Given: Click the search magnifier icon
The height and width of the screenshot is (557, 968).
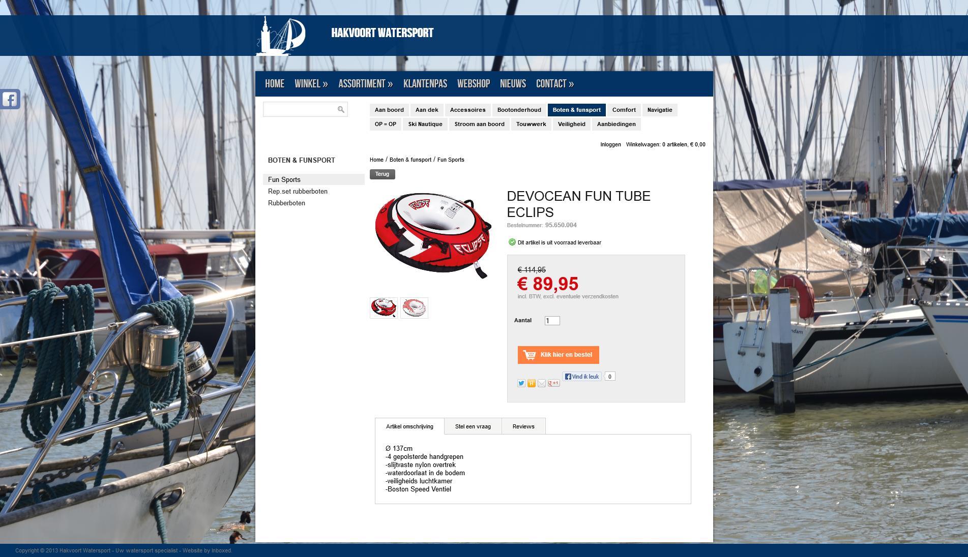Looking at the screenshot, I should (x=341, y=109).
